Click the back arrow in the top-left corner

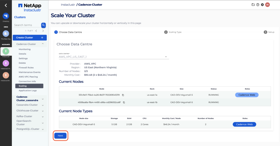pyautogui.click(x=6, y=5)
